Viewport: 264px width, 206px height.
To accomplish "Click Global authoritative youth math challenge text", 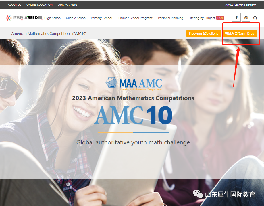I will point(133,142).
